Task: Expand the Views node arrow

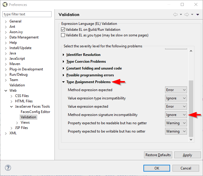Action: [x=17, y=123]
